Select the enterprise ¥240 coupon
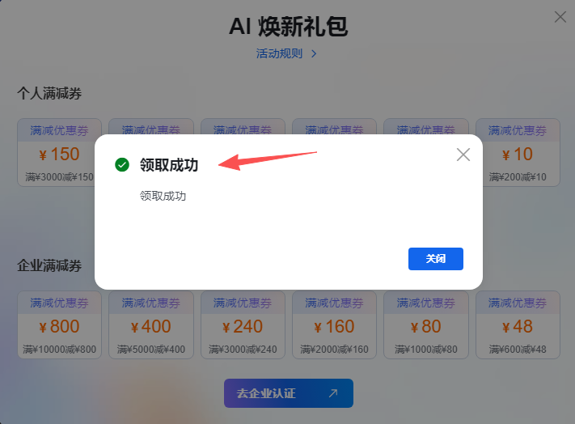This screenshot has width=575, height=424. (243, 324)
